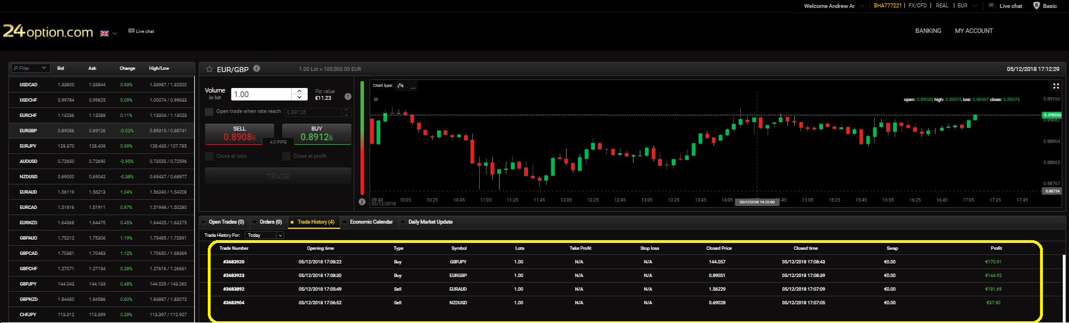Decrease the volume with the down arrow
This screenshot has height=323, width=1069.
tap(300, 98)
